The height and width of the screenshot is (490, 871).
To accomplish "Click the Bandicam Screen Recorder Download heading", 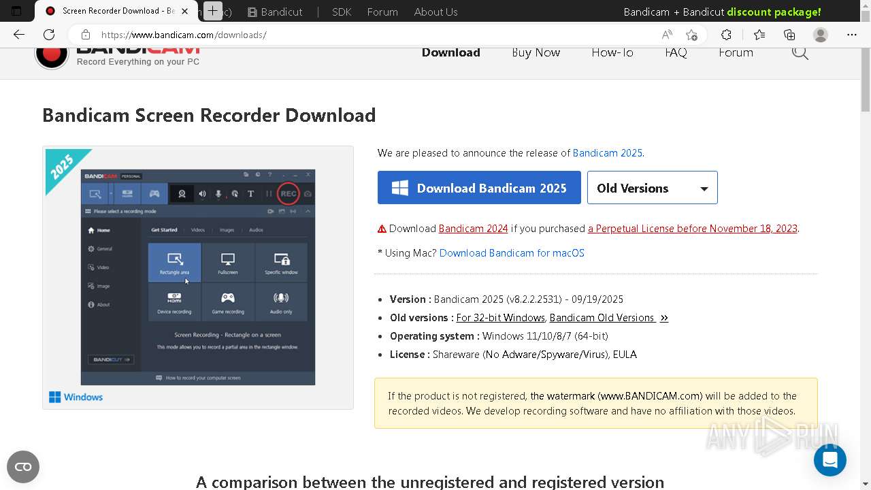I will 209,115.
